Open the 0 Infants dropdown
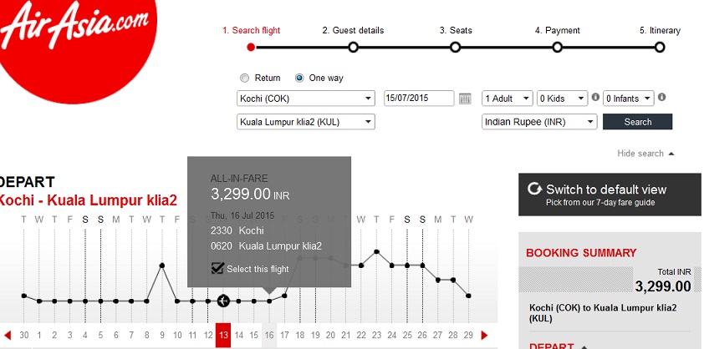Screen dimensions: 704x349 pyautogui.click(x=629, y=99)
